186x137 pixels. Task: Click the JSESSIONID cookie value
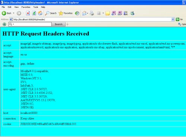pyautogui.click(x=48, y=124)
